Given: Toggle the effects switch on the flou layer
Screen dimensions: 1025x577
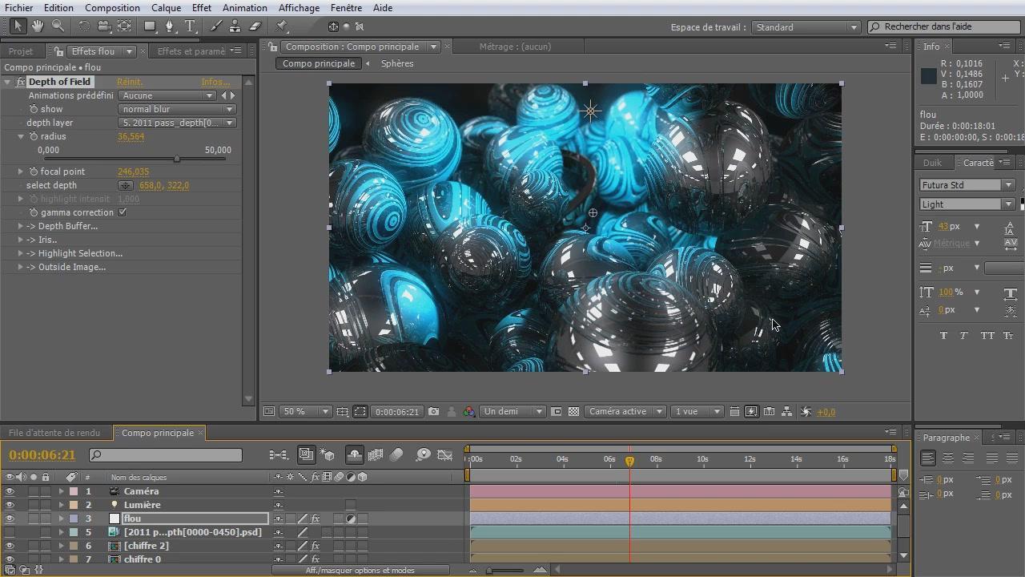Looking at the screenshot, I should coord(316,518).
